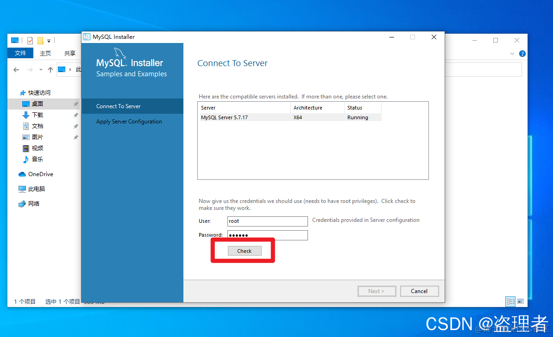The width and height of the screenshot is (553, 337).
Task: Select the Connect To Server step
Action: tap(132, 106)
